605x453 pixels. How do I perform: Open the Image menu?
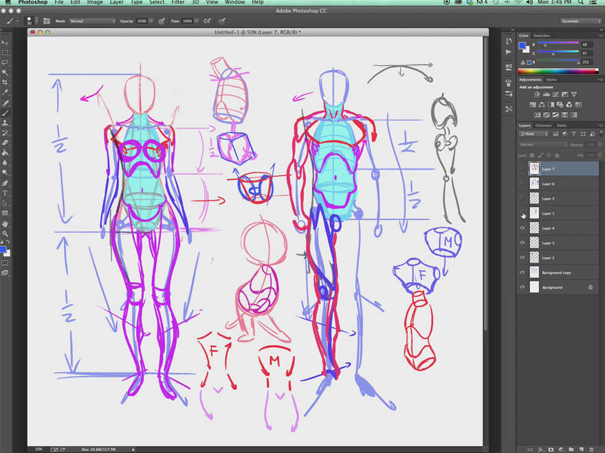point(95,2)
